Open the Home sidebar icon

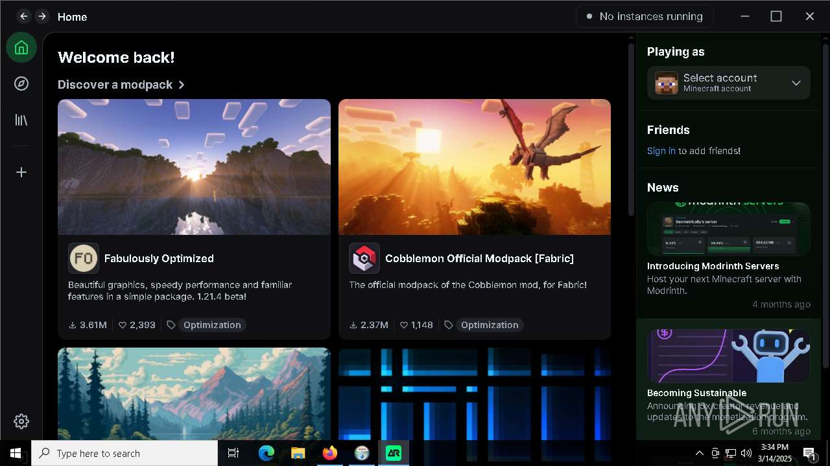21,47
